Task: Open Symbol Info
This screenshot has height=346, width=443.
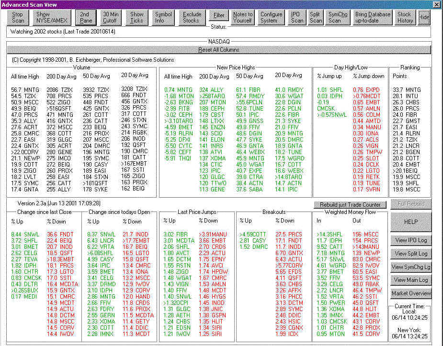Action: point(163,18)
